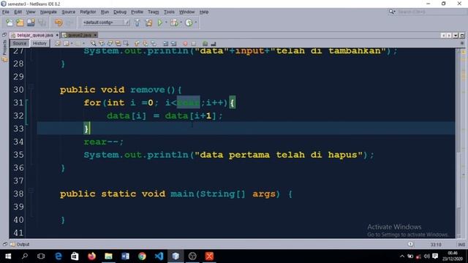Screen dimensions: 468x263
Task: Click the Open Project toolbar icon
Action: pyautogui.click(x=31, y=23)
